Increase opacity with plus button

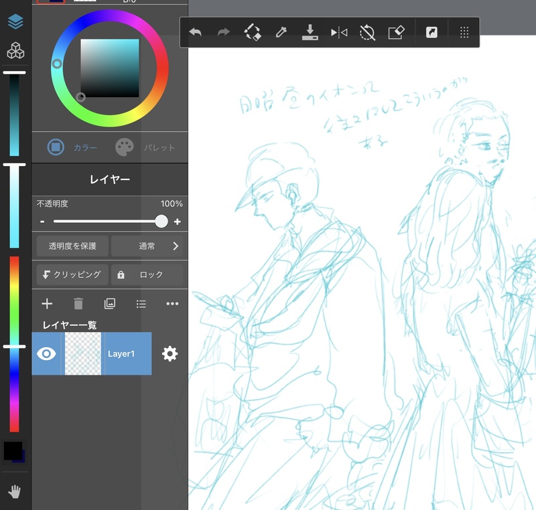178,222
